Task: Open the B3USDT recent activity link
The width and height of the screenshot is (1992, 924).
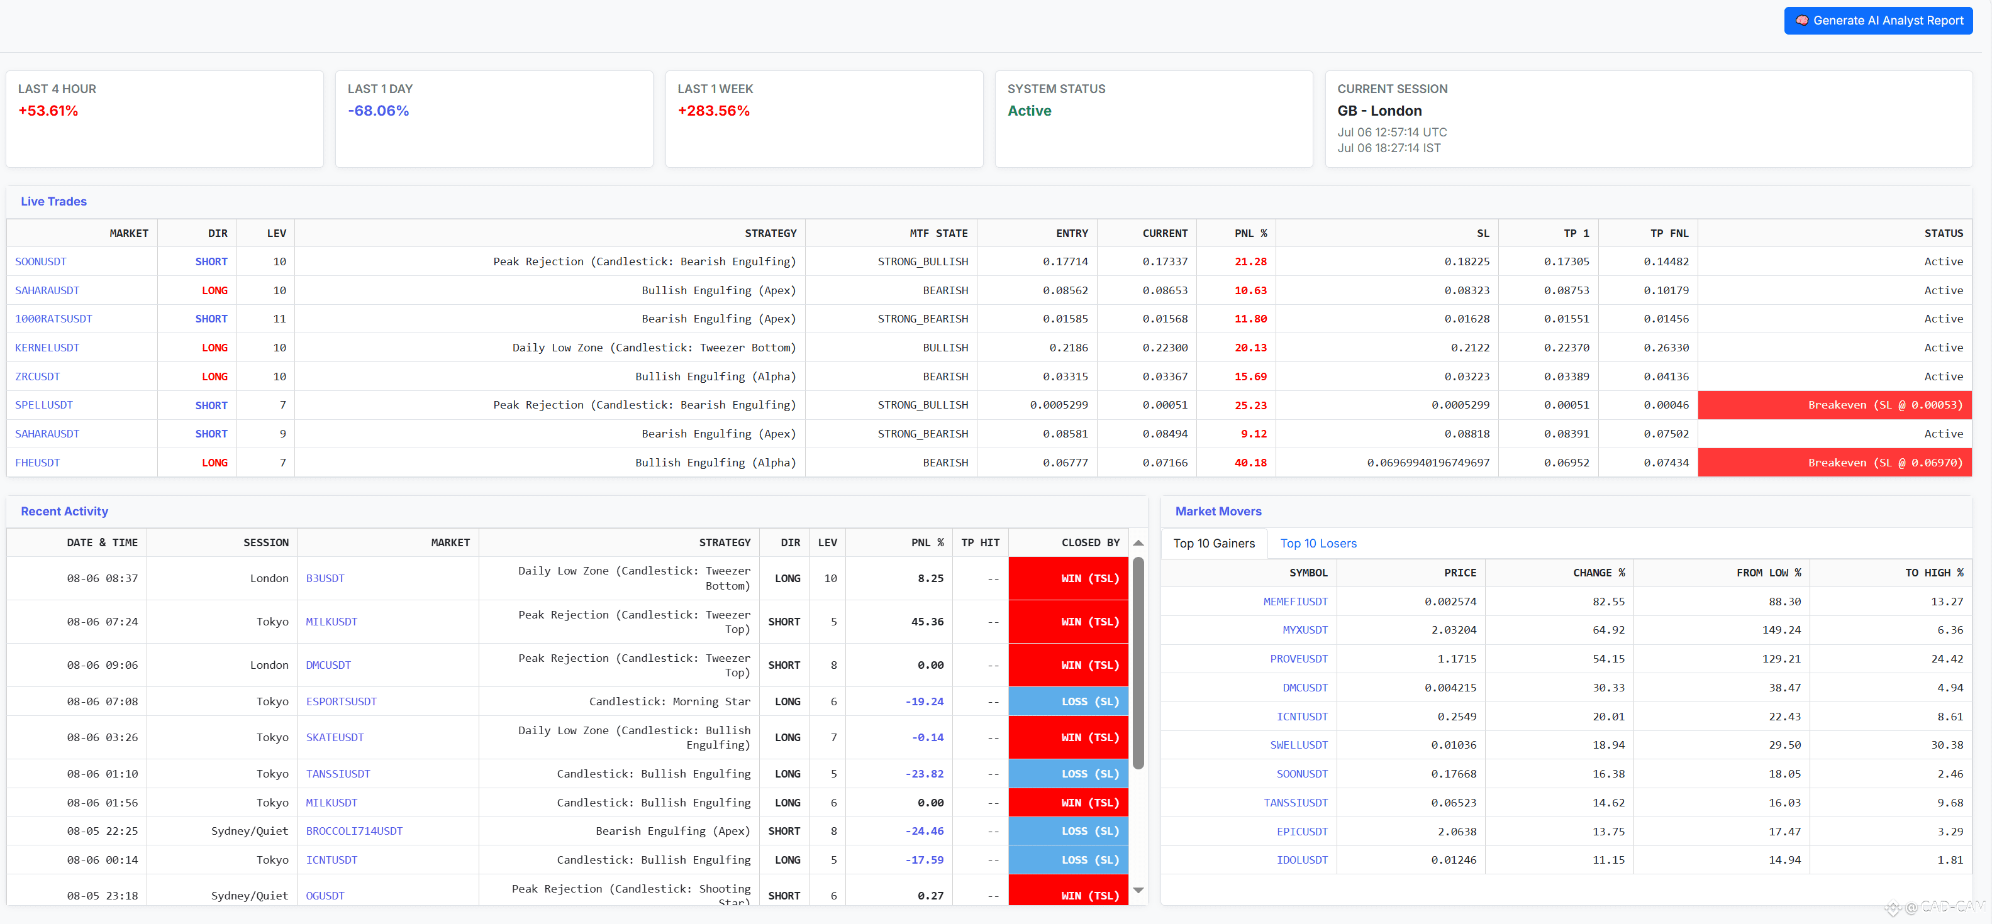Action: click(325, 578)
